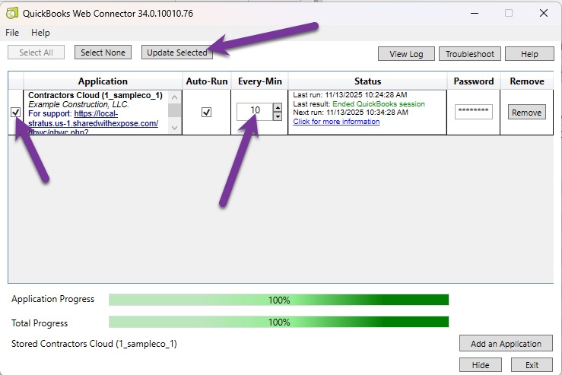The height and width of the screenshot is (375, 562).
Task: Click the Application column header
Action: [103, 81]
